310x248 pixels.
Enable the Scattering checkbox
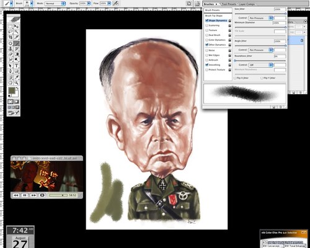[x=206, y=25]
